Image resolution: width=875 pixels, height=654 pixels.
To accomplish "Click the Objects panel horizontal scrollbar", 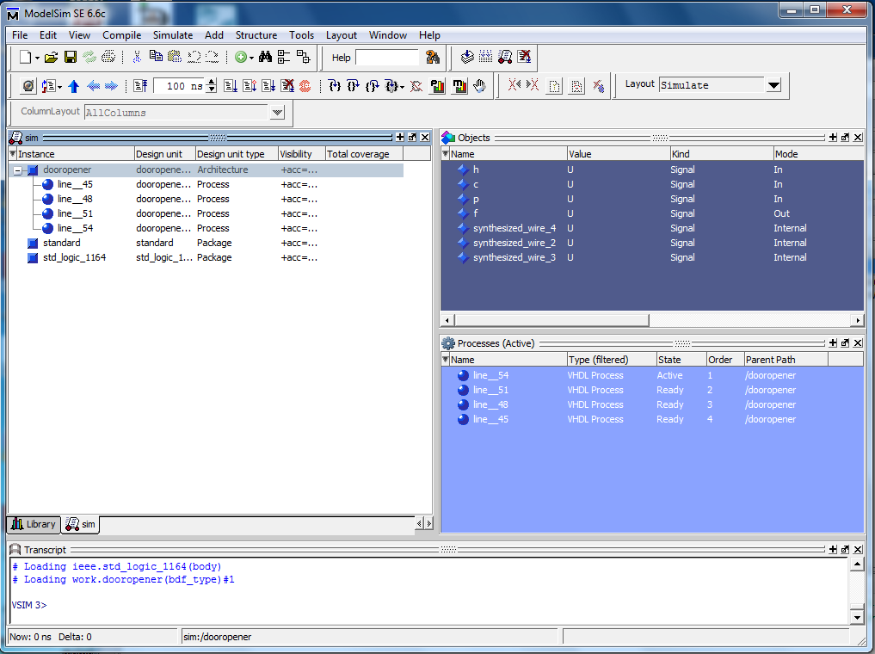I will 551,320.
